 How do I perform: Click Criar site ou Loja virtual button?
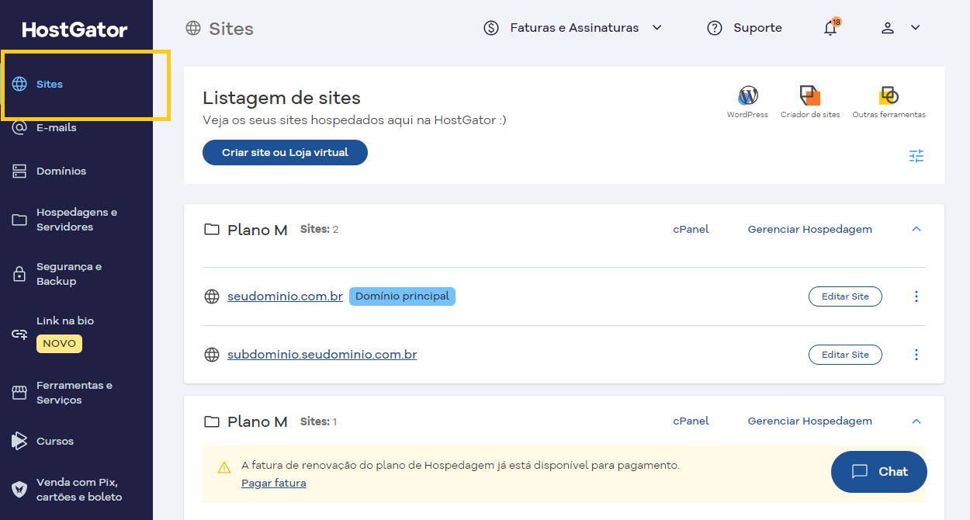tap(285, 153)
